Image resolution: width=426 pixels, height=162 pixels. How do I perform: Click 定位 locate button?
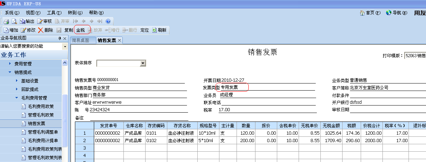[144, 30]
